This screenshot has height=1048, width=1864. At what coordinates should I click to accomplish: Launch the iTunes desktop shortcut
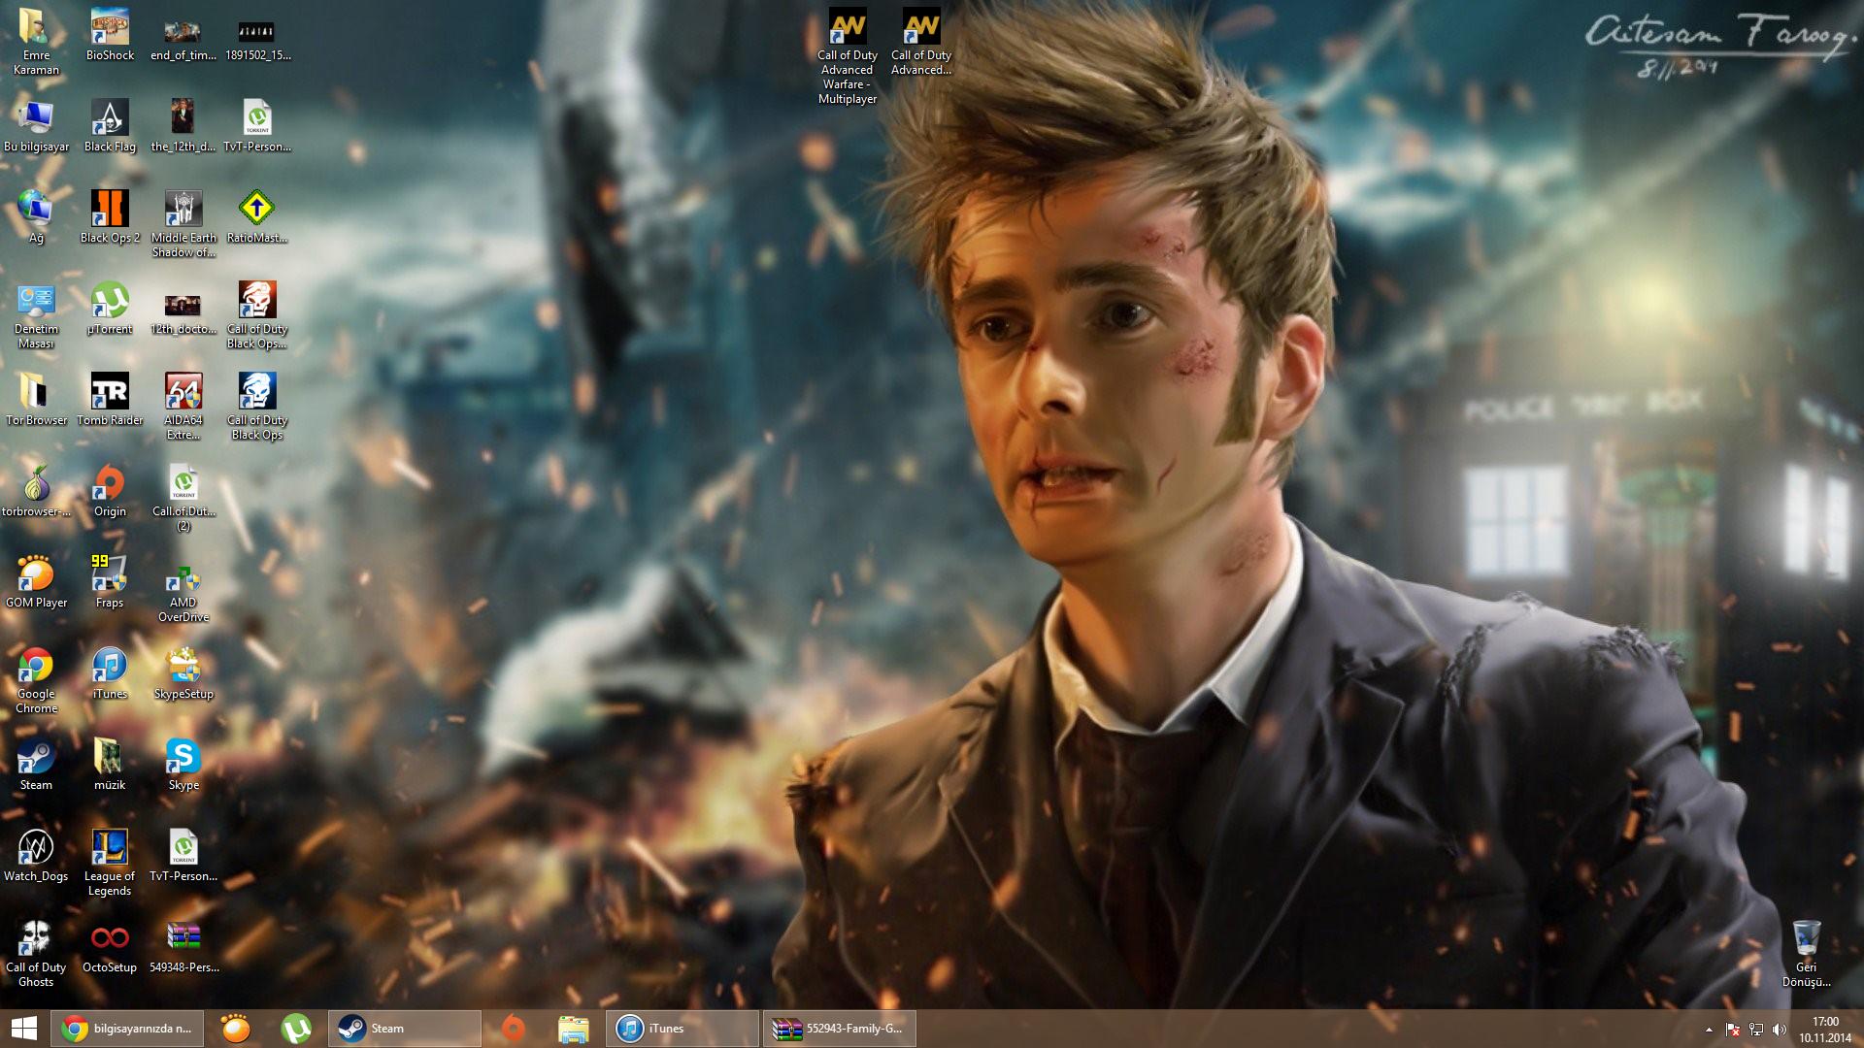click(x=110, y=672)
